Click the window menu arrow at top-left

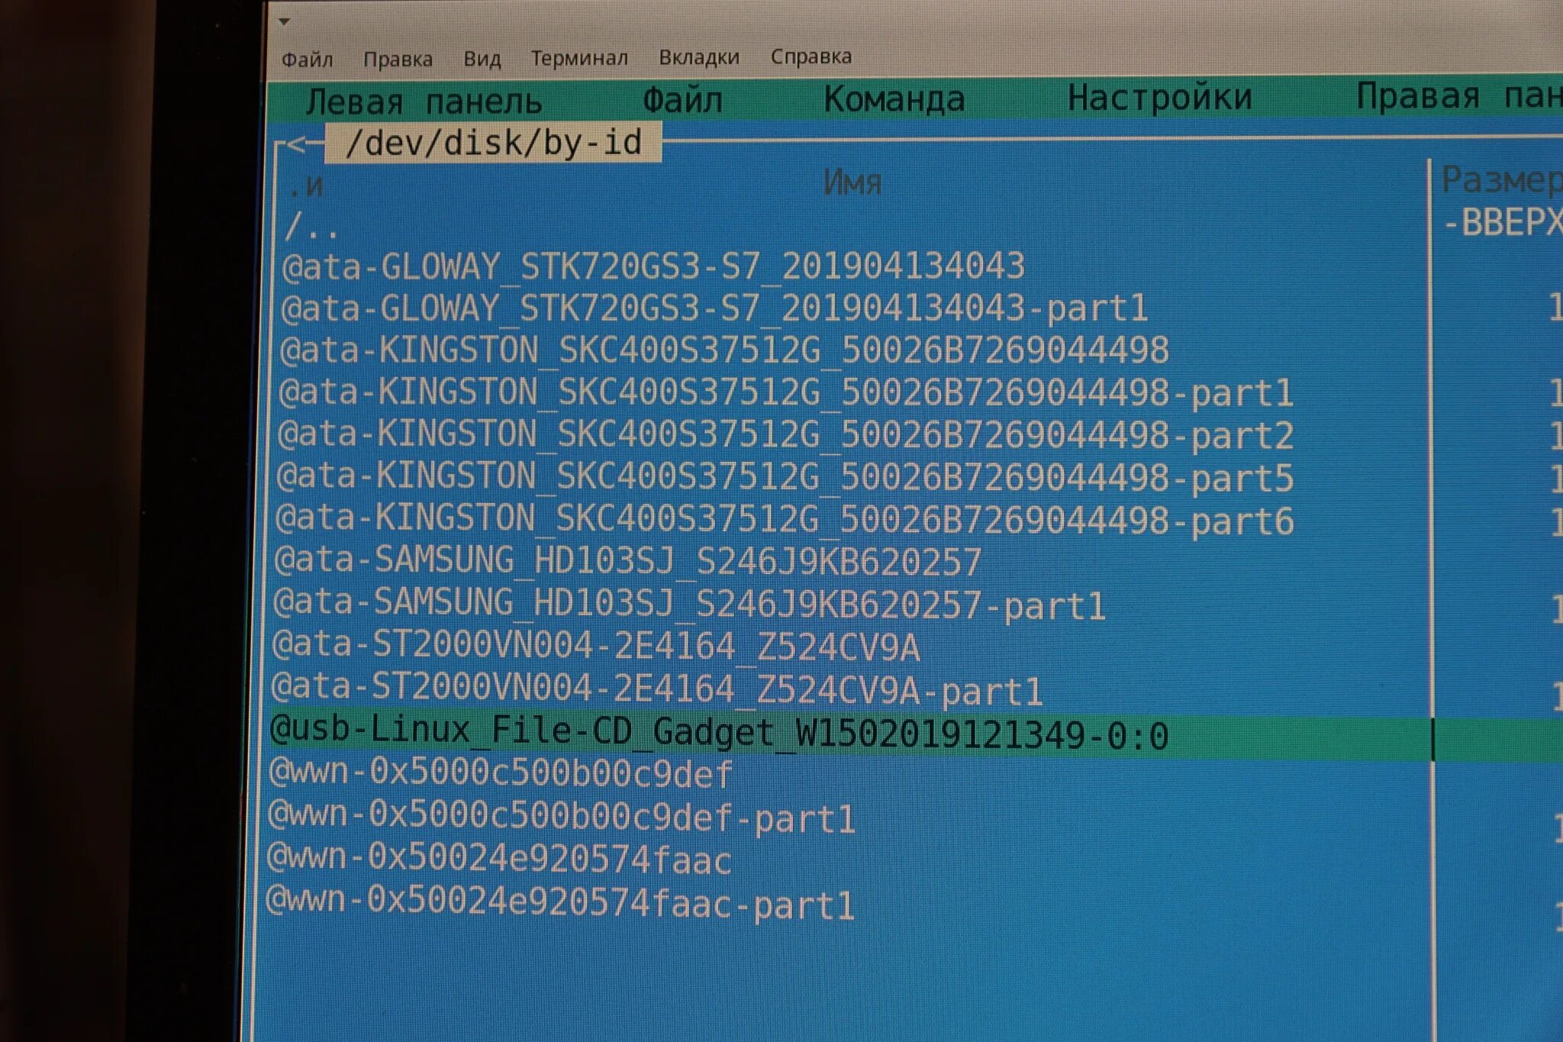(x=285, y=22)
